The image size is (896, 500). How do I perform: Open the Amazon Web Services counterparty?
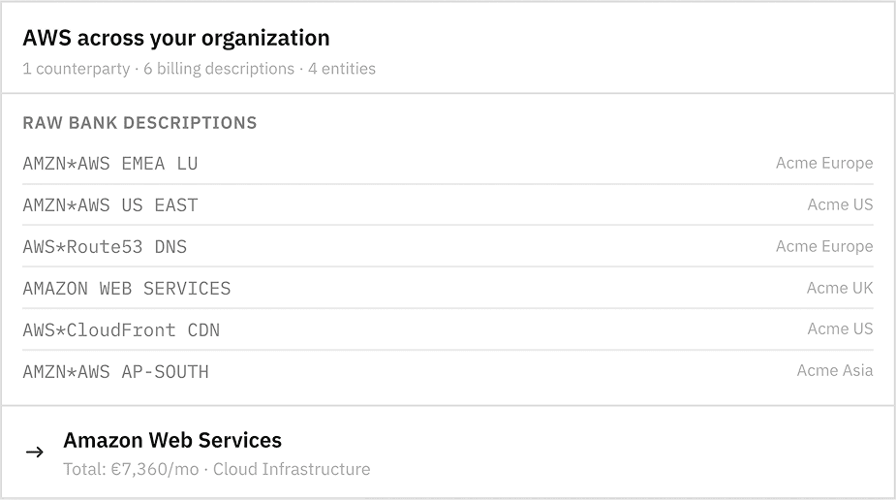(172, 441)
